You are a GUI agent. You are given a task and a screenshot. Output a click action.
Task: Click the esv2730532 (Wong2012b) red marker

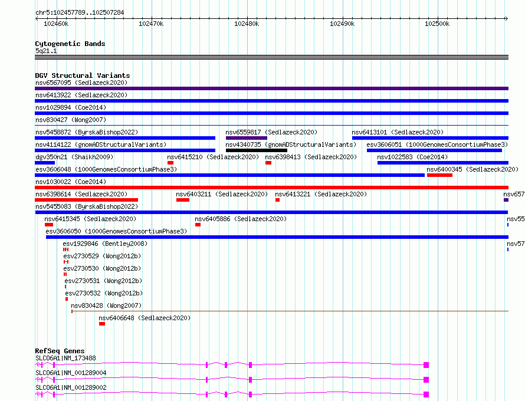coord(67,299)
